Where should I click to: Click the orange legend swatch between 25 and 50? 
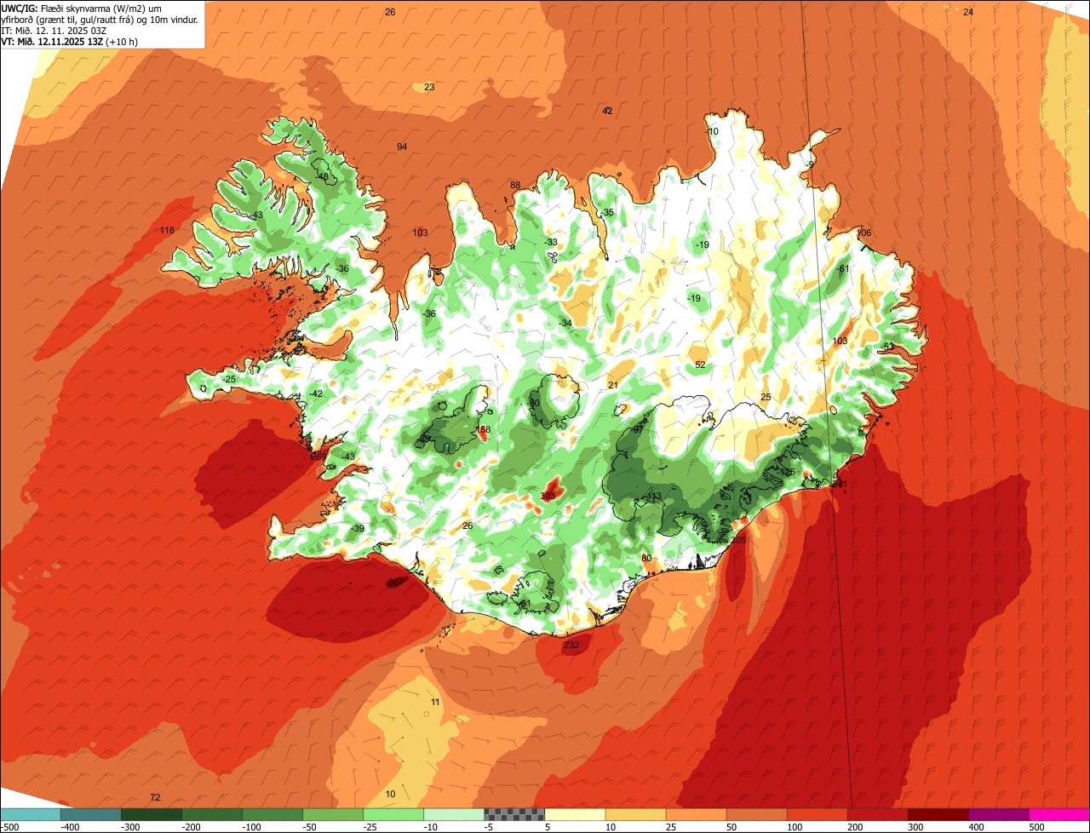point(696,814)
